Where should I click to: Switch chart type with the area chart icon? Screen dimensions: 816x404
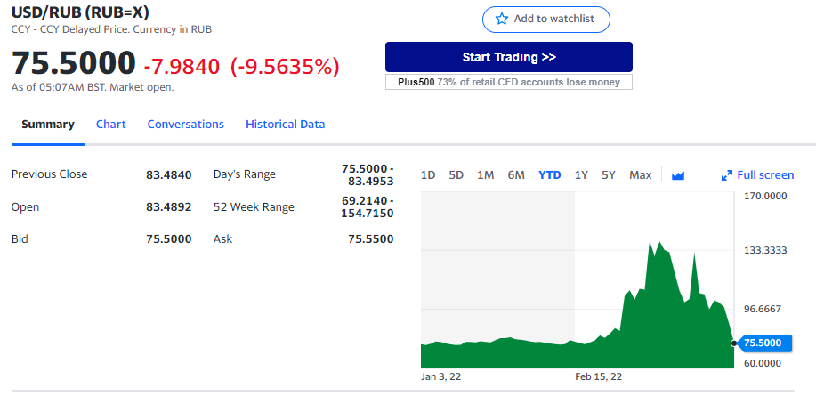coord(677,175)
